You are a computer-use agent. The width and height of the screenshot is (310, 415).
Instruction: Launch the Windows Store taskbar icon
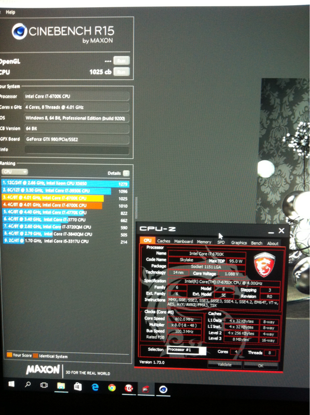point(78,386)
